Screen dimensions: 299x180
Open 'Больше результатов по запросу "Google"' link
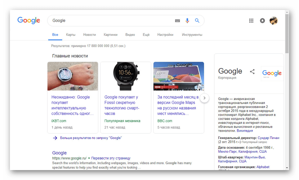pos(91,138)
